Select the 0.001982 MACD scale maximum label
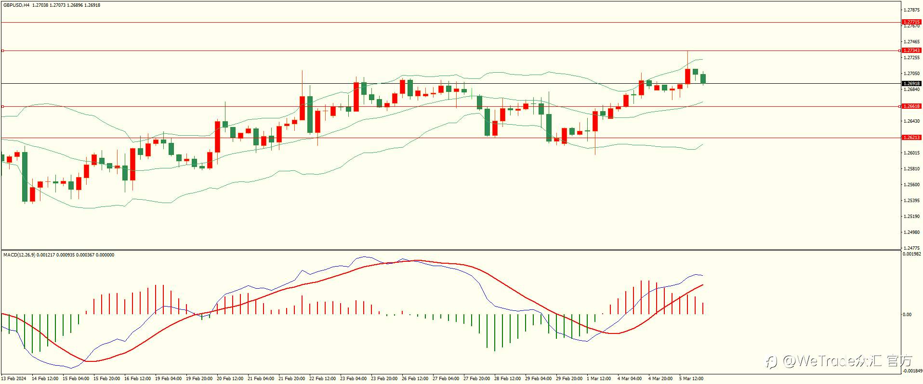The image size is (923, 384). point(912,254)
